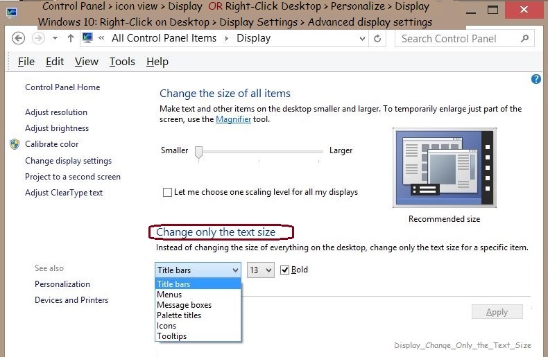Screen dimensions: 548x357
Task: Select Tooltips in dropdown list
Action: [x=198, y=336]
